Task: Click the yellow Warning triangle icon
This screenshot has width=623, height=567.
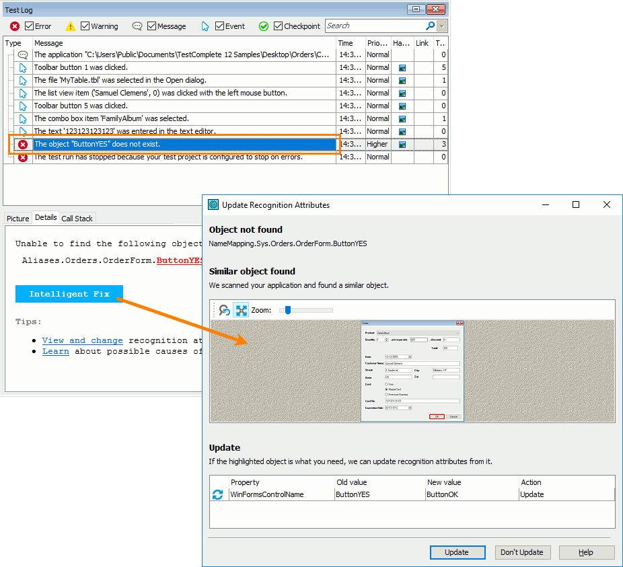Action: coord(70,26)
